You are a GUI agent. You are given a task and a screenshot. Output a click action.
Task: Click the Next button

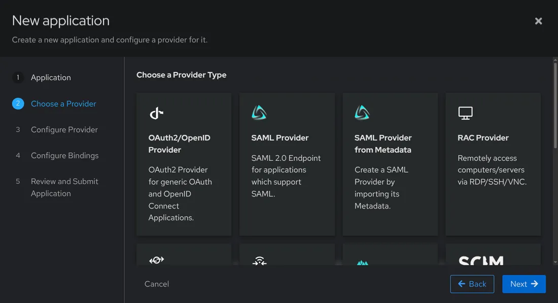(x=524, y=284)
